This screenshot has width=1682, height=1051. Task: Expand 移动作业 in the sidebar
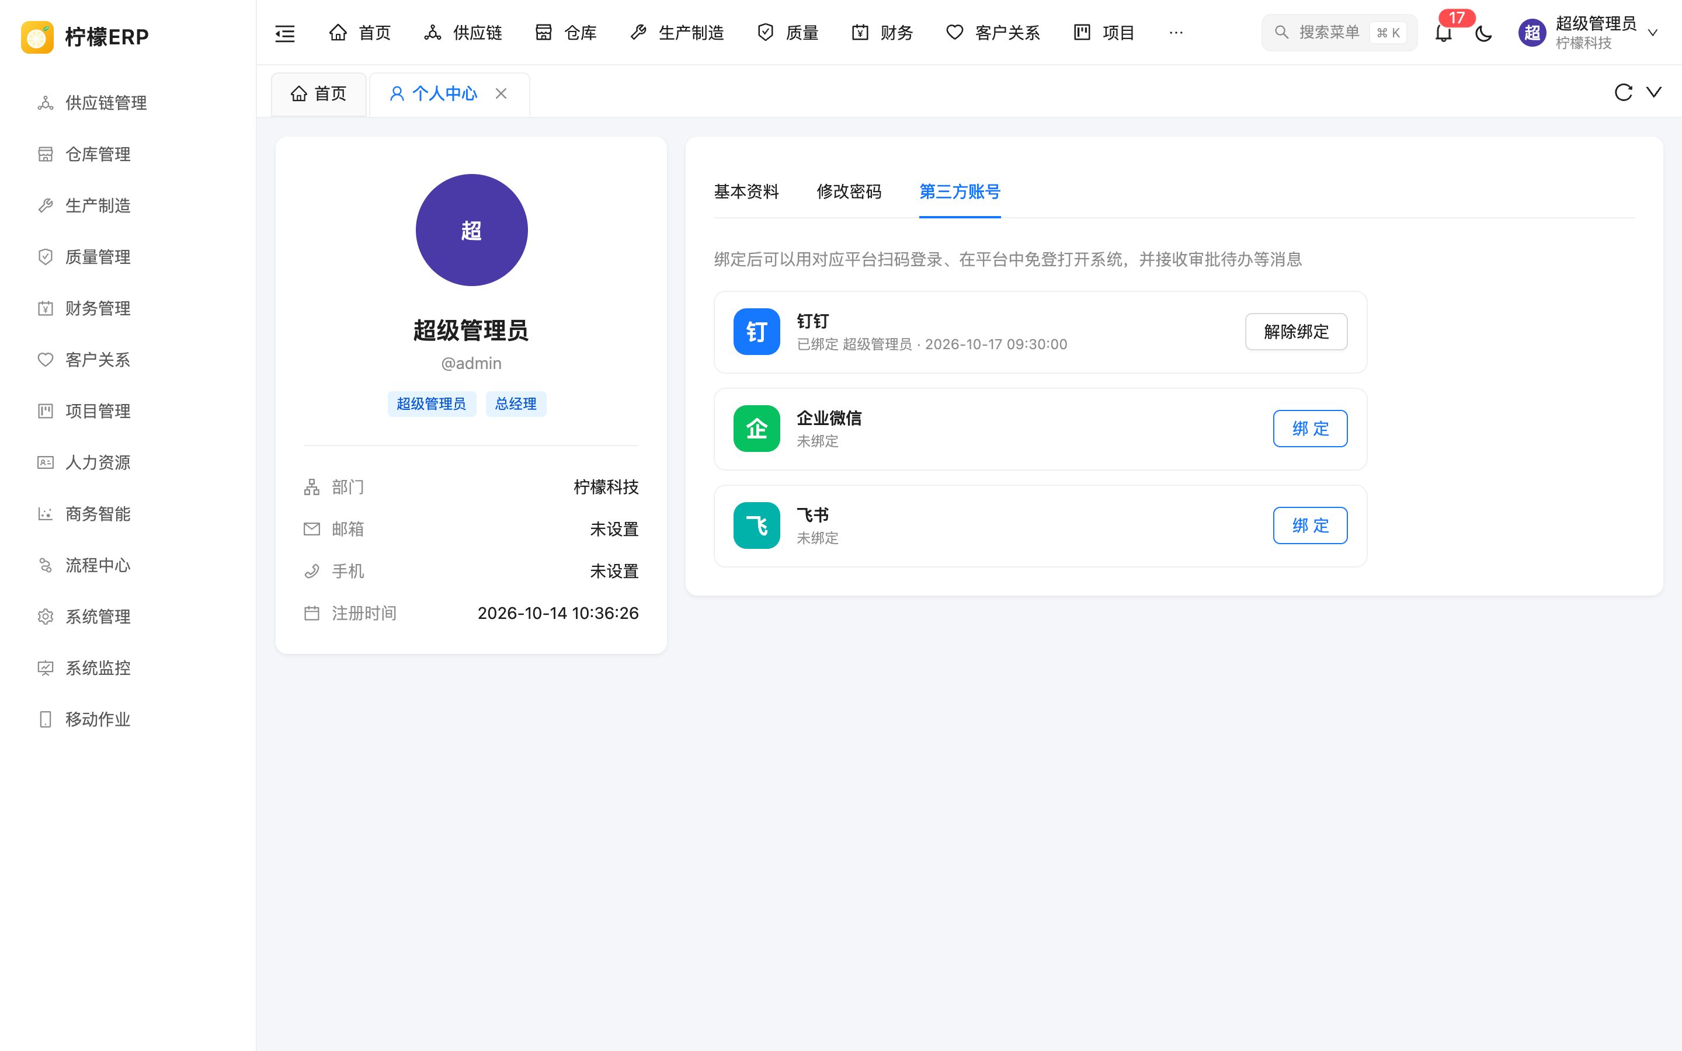tap(128, 719)
